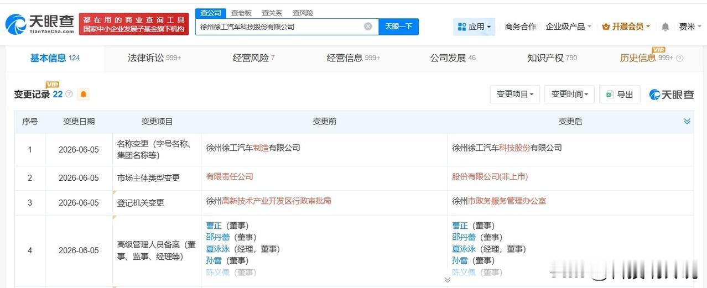Click the TianYanCha logo at top left
707x288 pixels.
point(40,24)
